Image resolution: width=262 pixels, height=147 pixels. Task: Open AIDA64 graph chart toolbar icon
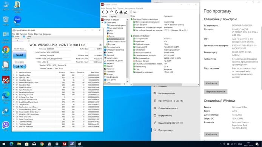125,12
